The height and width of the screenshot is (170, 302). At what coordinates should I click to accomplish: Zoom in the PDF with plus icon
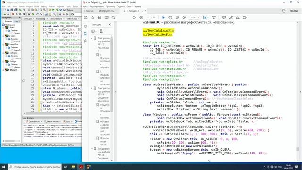(184, 17)
